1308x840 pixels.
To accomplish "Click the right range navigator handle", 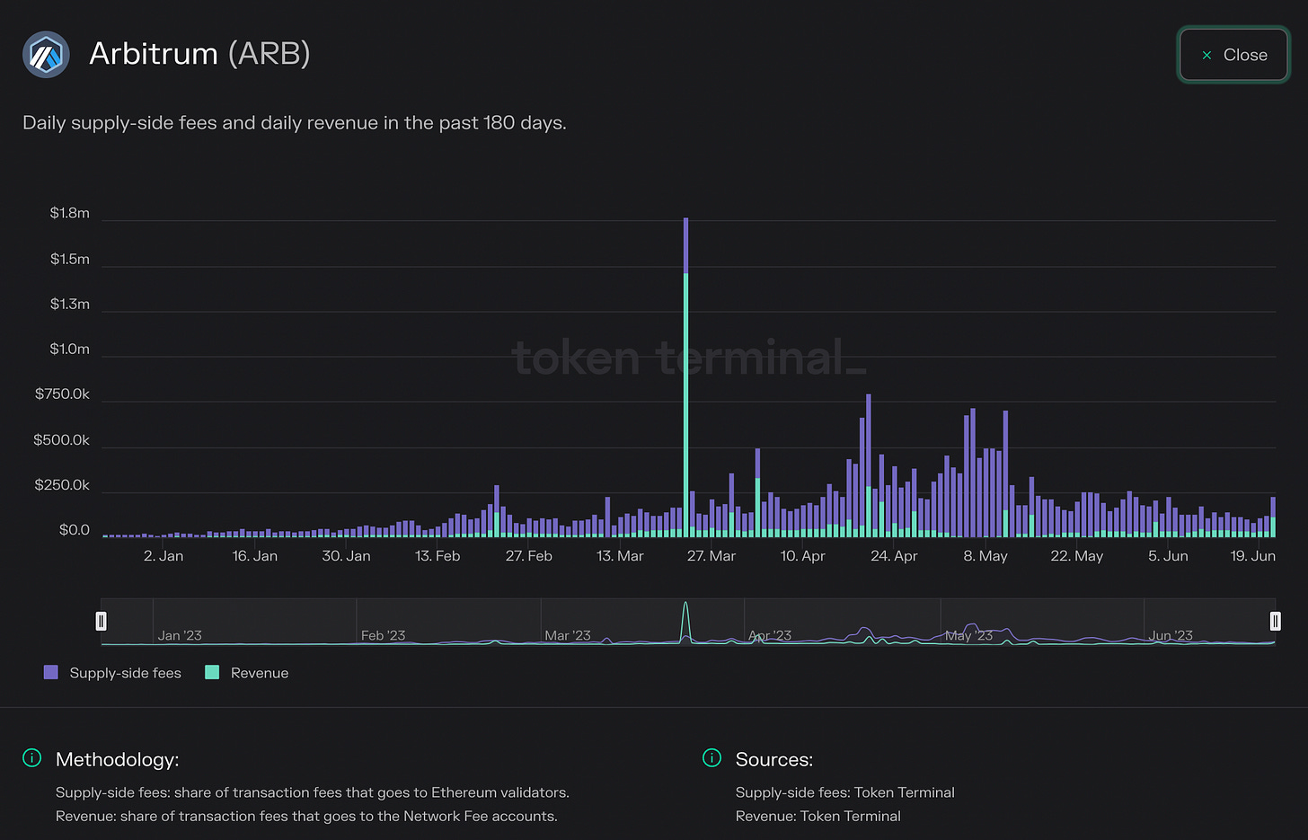I will [1275, 621].
